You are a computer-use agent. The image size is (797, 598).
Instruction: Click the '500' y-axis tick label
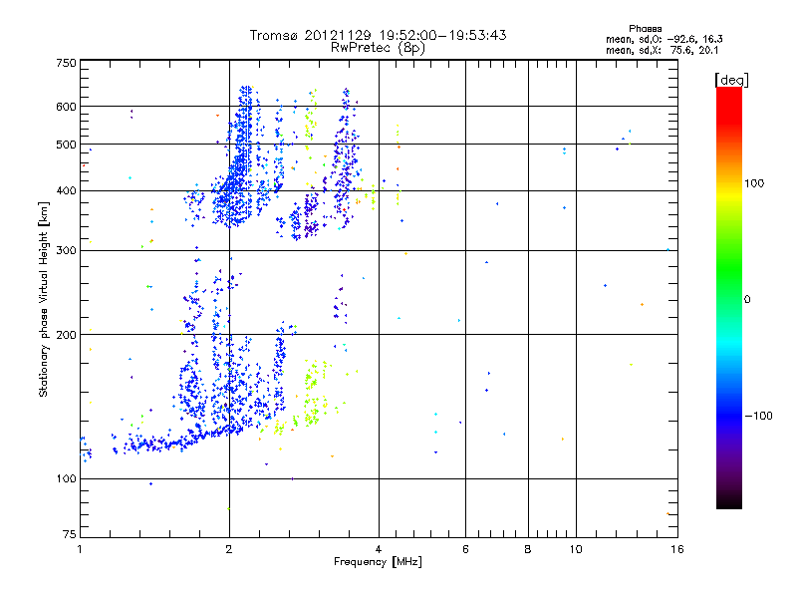coord(66,145)
